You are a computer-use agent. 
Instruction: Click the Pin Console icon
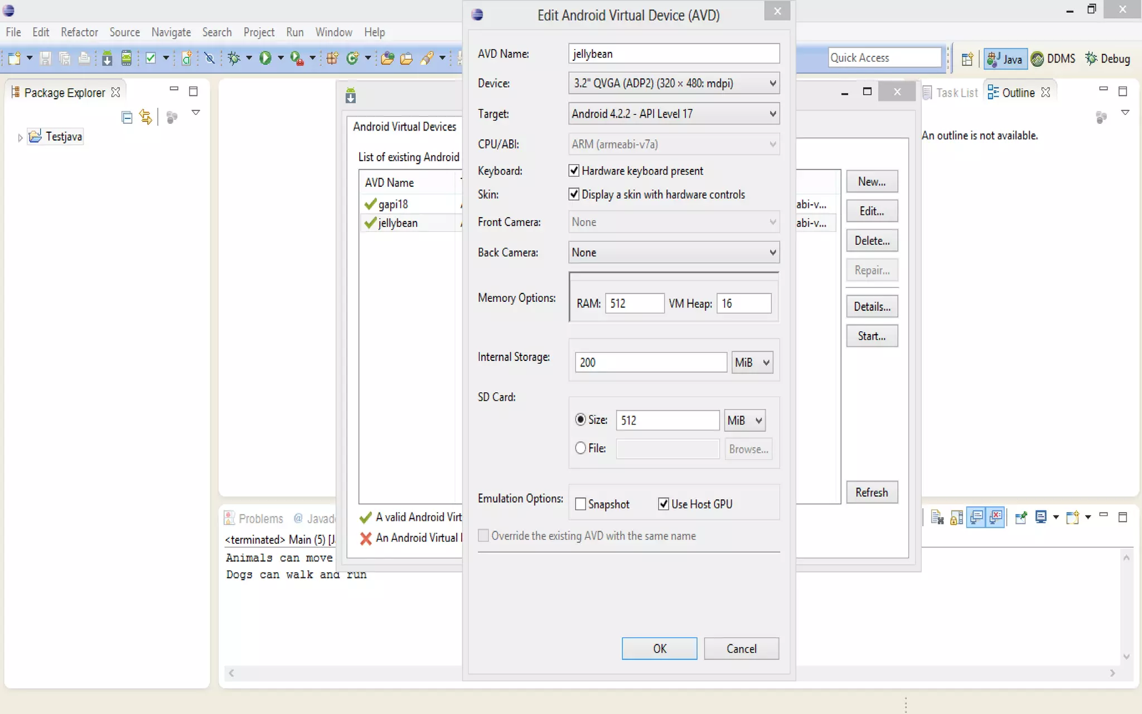pyautogui.click(x=1021, y=518)
